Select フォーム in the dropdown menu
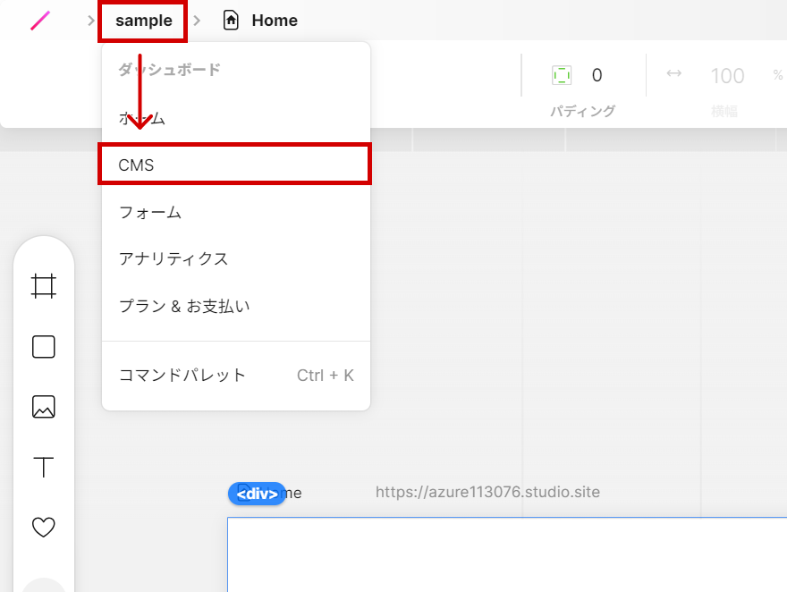The height and width of the screenshot is (592, 787). click(x=150, y=212)
